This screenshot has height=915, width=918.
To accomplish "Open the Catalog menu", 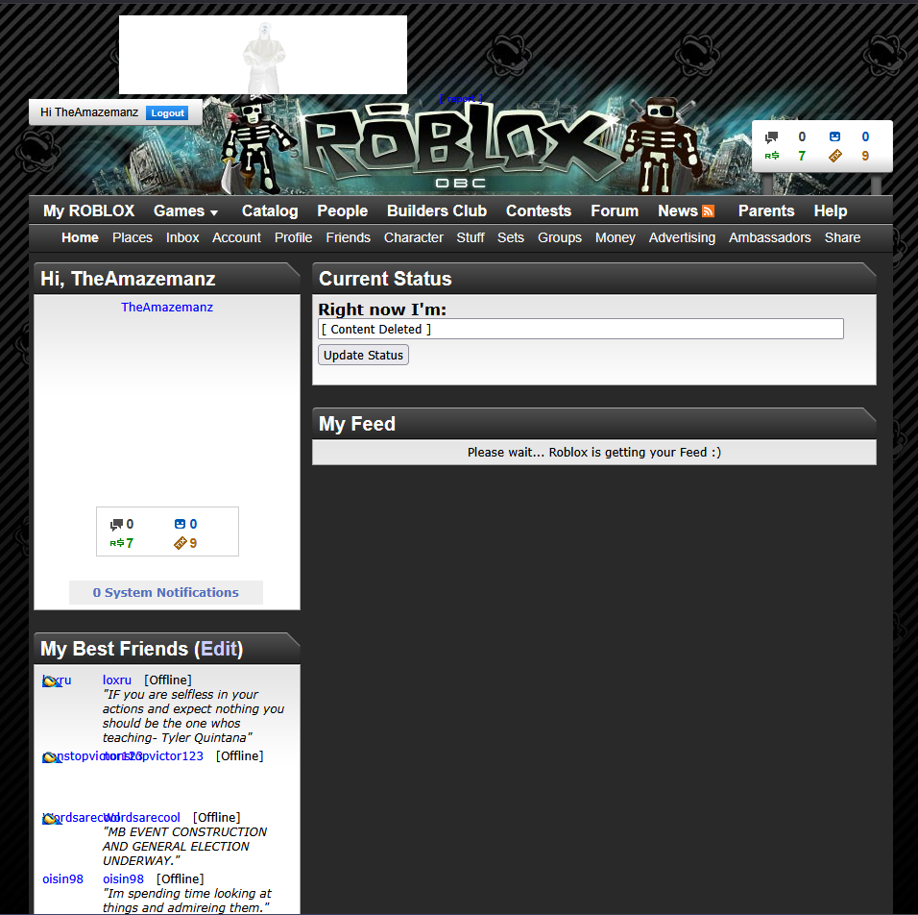I will [x=270, y=211].
